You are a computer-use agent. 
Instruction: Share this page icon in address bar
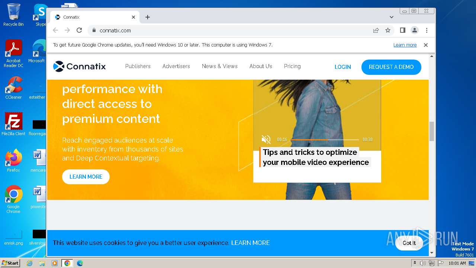pos(376,30)
